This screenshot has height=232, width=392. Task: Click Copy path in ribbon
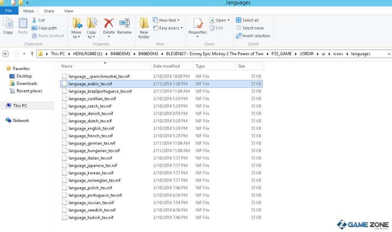tap(44, 28)
